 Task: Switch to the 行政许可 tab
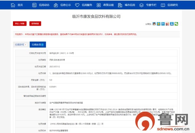coord(21,44)
